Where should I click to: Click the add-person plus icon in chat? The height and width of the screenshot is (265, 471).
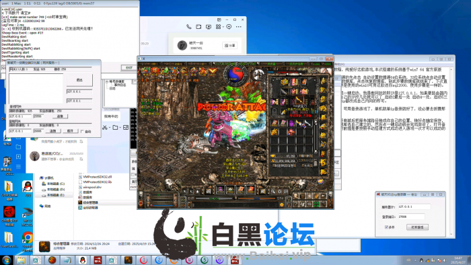point(229,27)
